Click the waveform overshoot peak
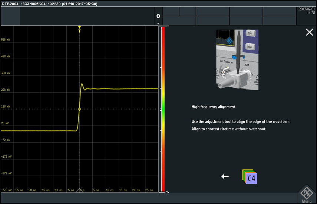The image size is (317, 204). pos(82,84)
